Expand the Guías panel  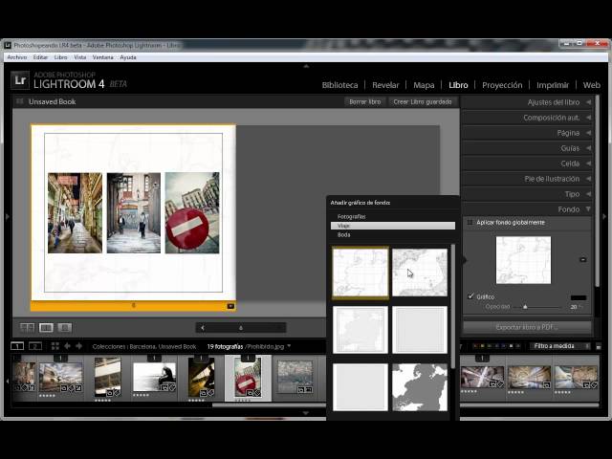(527, 148)
